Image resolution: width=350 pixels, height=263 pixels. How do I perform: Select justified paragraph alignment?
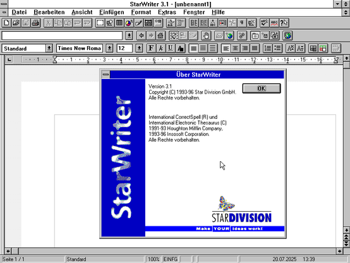tap(255, 48)
